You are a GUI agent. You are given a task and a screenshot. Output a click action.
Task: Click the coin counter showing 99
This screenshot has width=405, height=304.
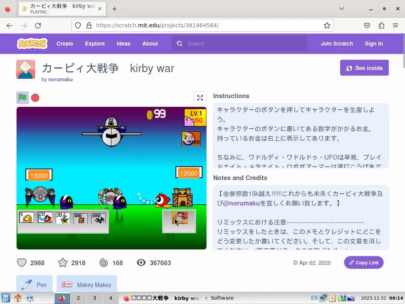pos(156,114)
